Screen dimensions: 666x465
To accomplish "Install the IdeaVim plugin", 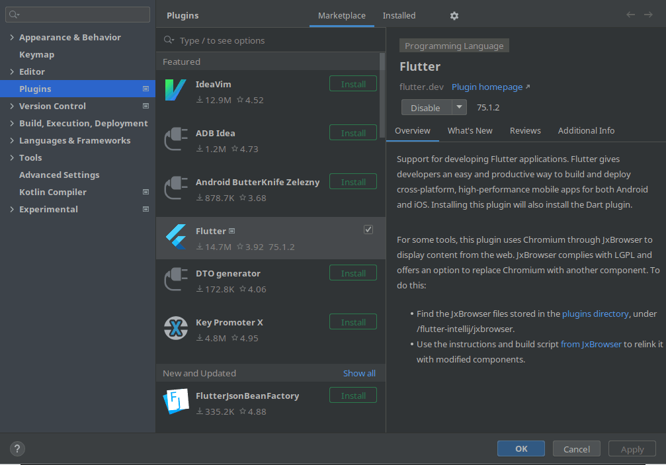I will pyautogui.click(x=353, y=84).
